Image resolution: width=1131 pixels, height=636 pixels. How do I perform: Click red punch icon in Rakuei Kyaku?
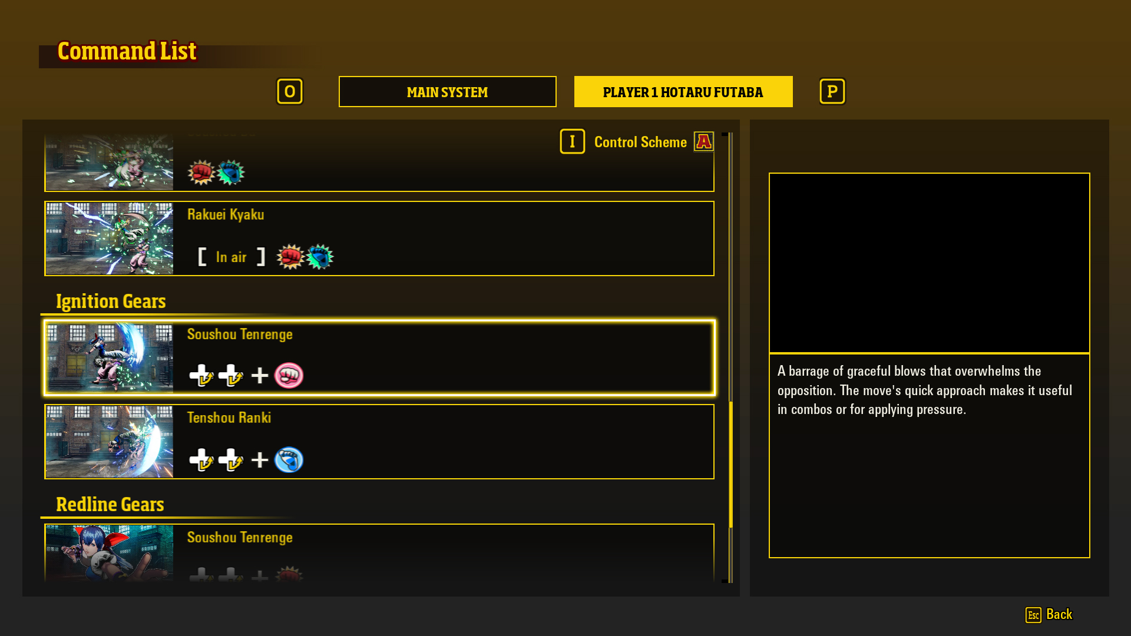(x=290, y=257)
